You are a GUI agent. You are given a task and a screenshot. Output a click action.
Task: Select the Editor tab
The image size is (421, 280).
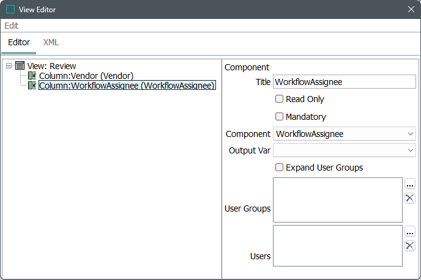(19, 43)
